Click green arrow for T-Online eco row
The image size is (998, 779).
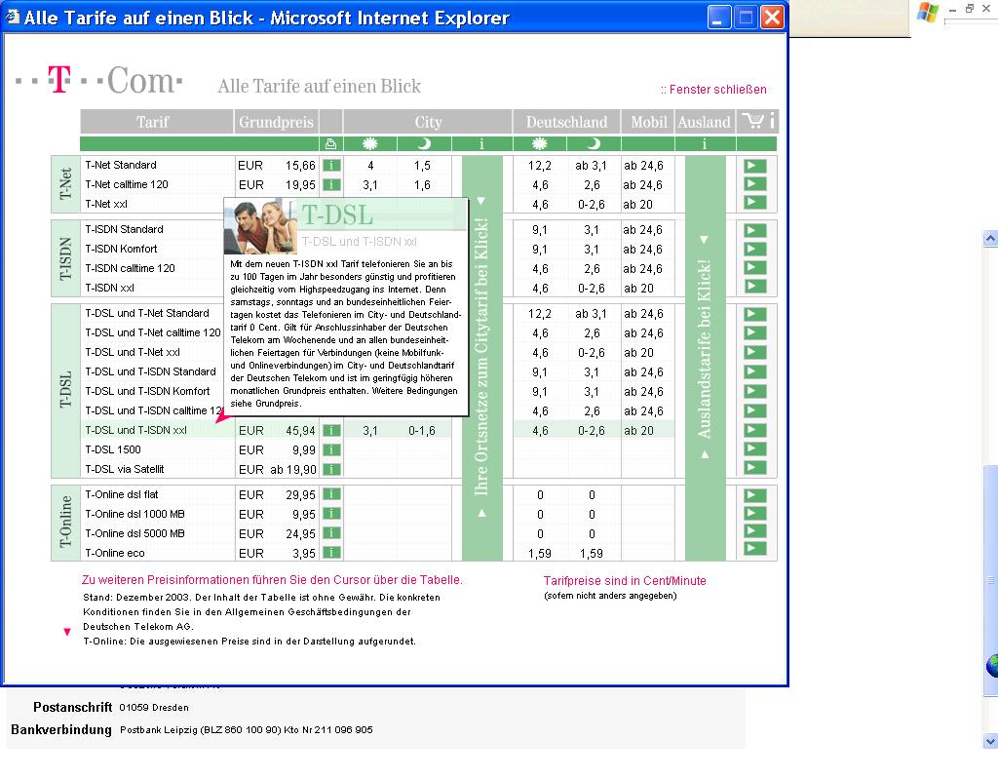(x=755, y=549)
